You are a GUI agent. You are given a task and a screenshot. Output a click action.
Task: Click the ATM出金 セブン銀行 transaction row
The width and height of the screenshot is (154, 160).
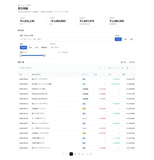pyautogui.click(x=77, y=89)
